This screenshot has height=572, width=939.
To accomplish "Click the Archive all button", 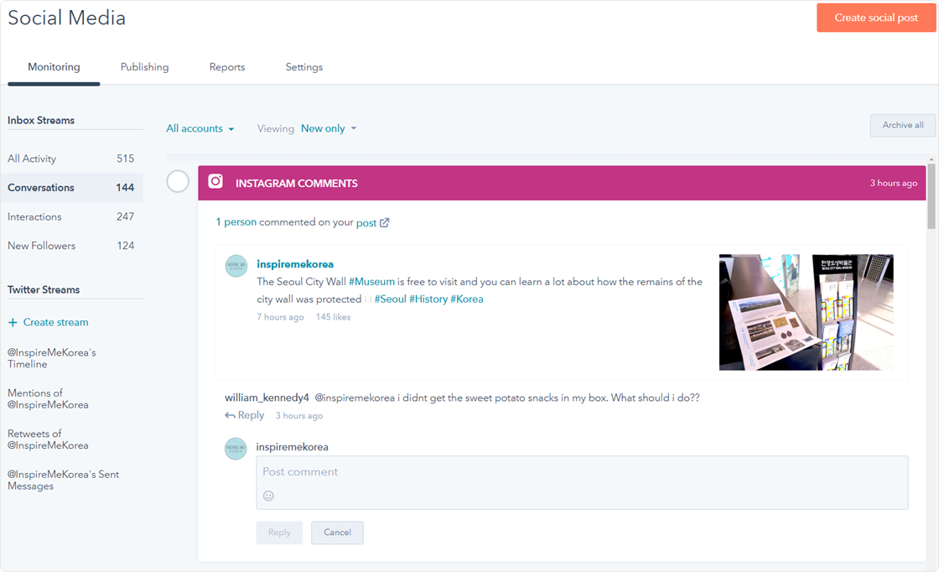I will click(x=902, y=125).
